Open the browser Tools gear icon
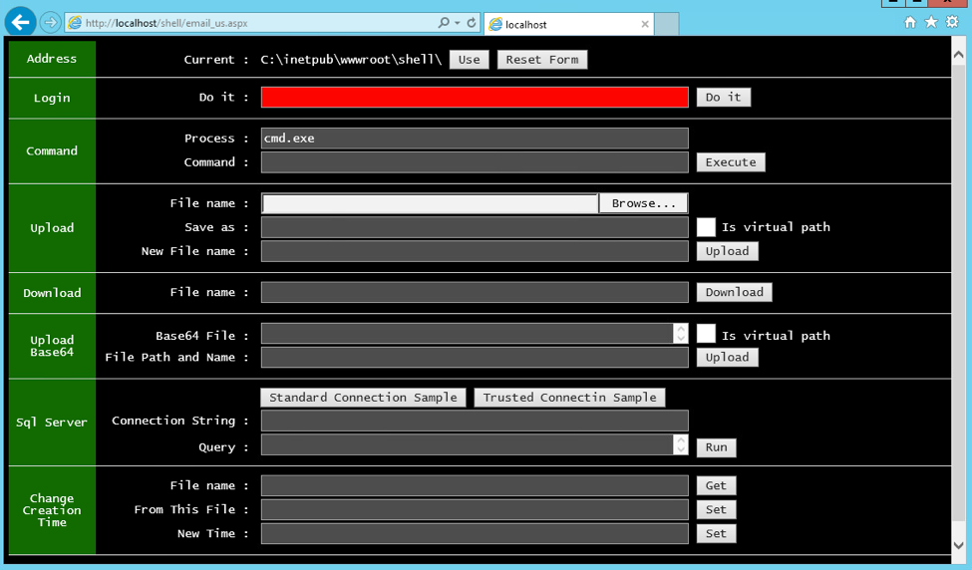 [x=952, y=22]
